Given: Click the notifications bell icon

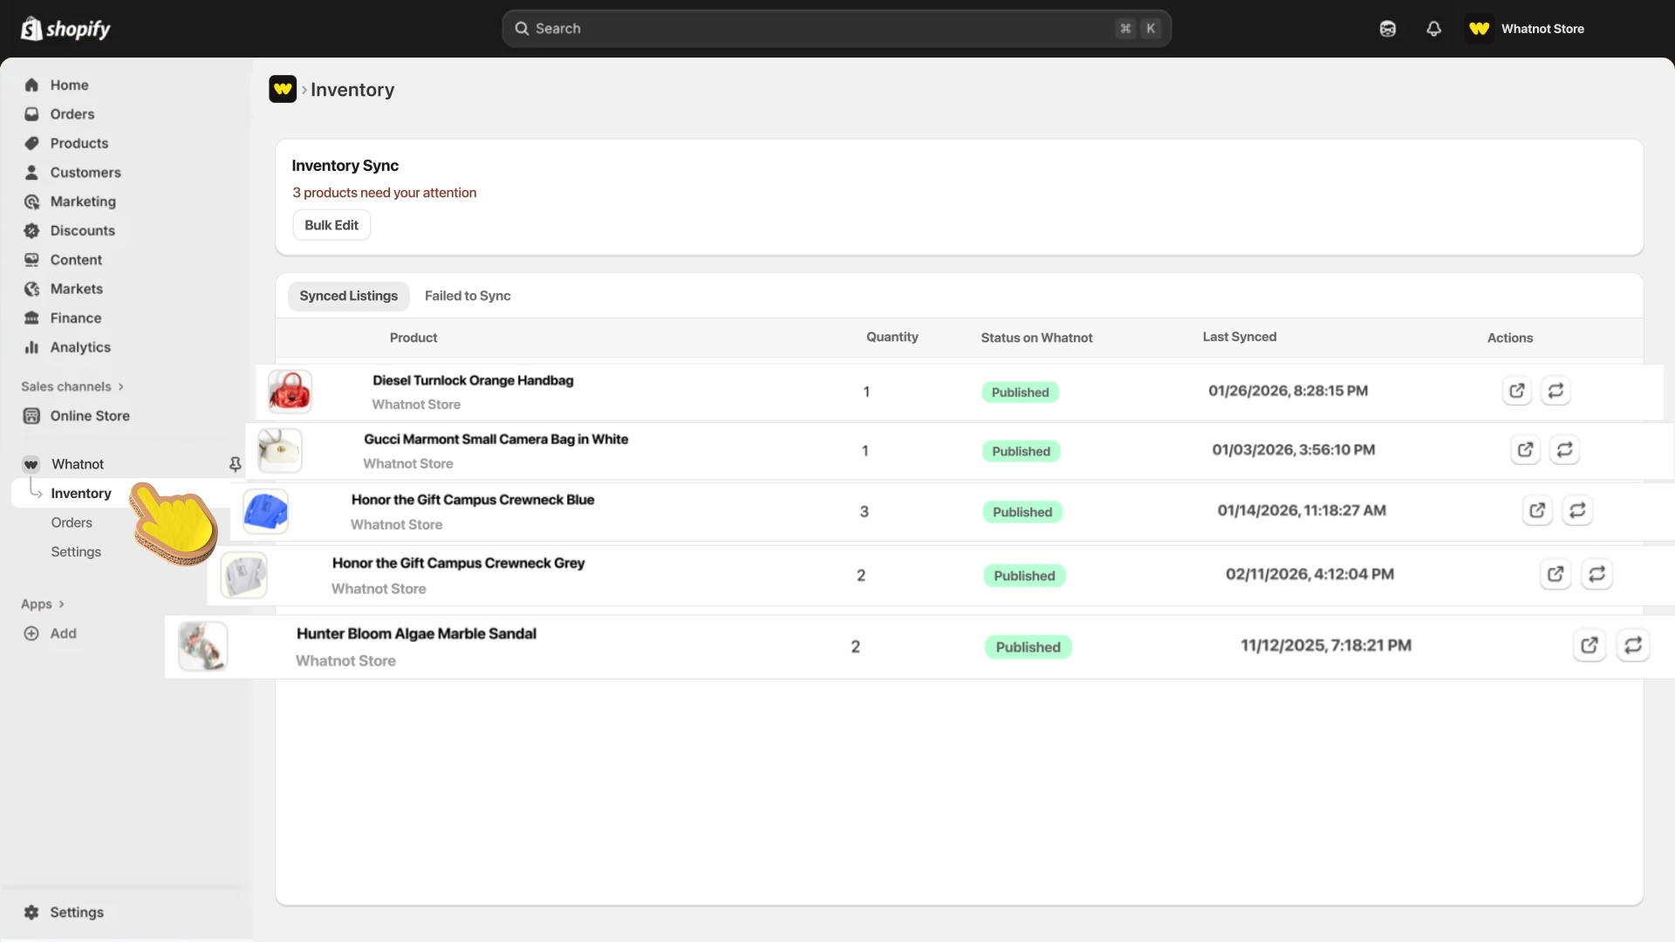Looking at the screenshot, I should (1433, 29).
